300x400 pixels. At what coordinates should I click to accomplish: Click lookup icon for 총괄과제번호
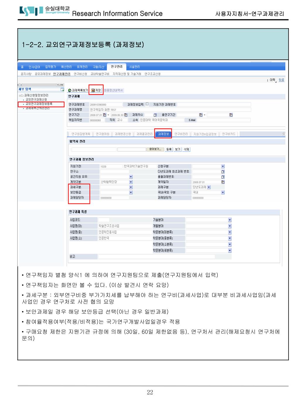pyautogui.click(x=223, y=177)
